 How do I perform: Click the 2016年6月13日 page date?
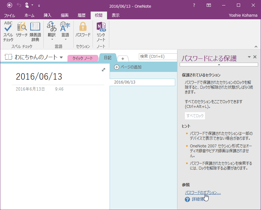(30, 89)
